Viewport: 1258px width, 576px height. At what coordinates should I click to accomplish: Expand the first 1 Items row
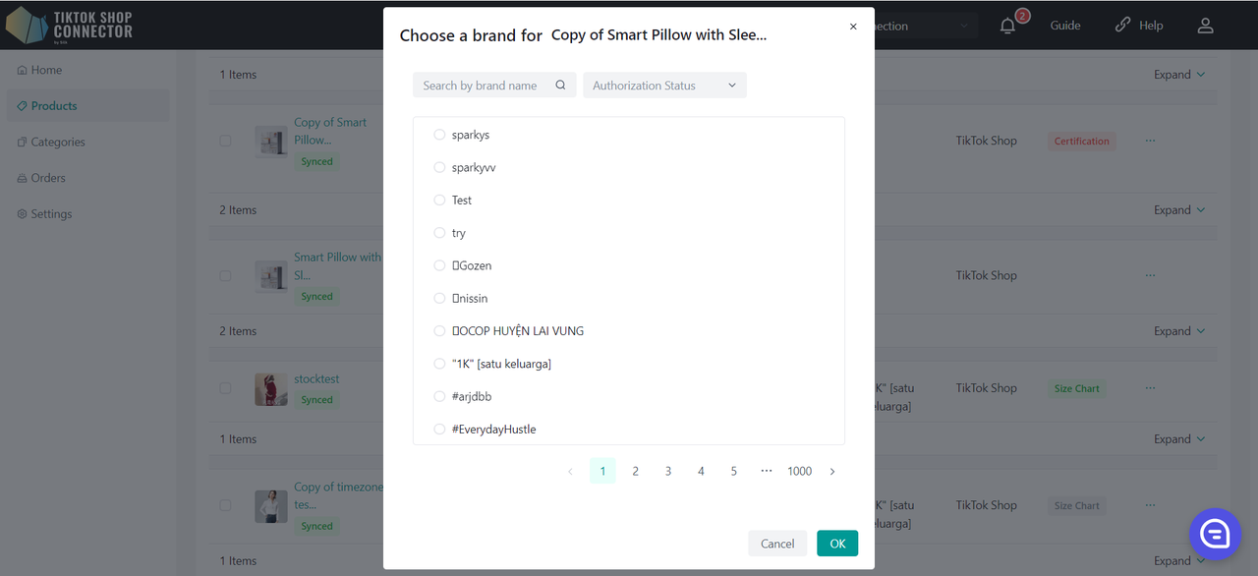point(1178,75)
